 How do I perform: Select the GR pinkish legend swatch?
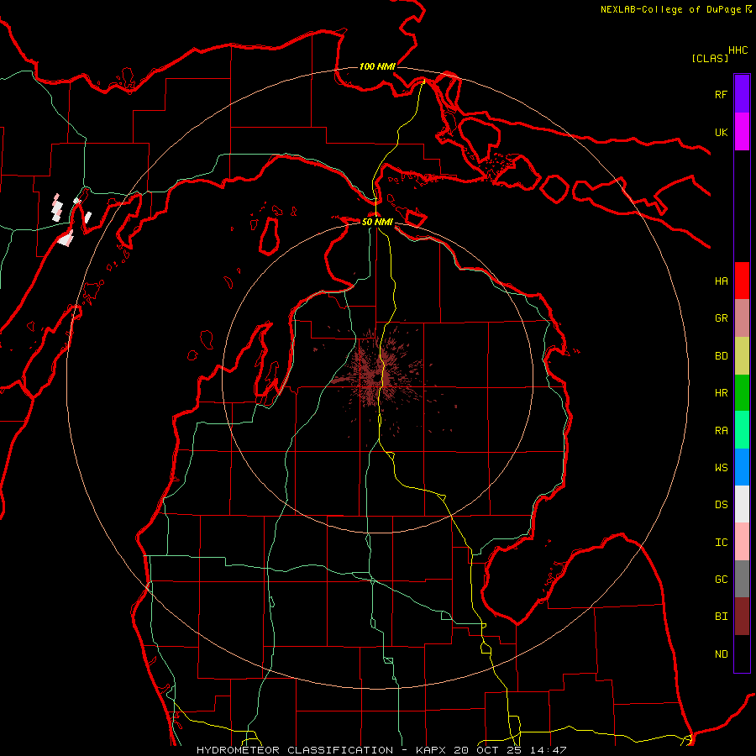pos(742,318)
